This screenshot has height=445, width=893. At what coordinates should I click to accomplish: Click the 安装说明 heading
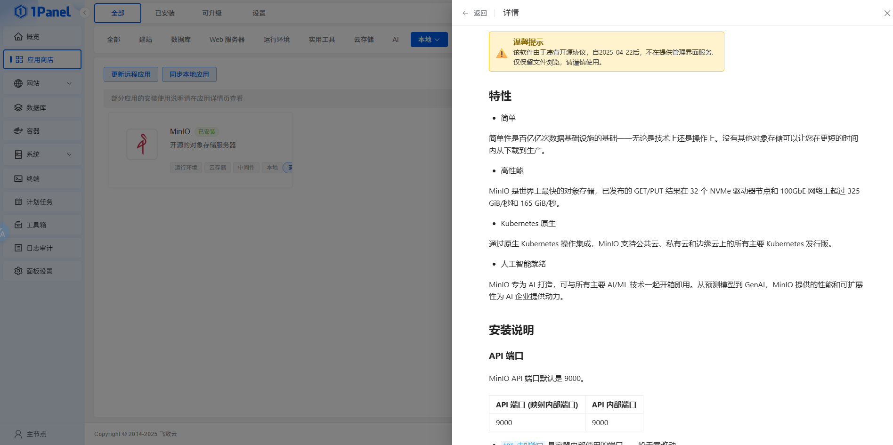pyautogui.click(x=511, y=330)
